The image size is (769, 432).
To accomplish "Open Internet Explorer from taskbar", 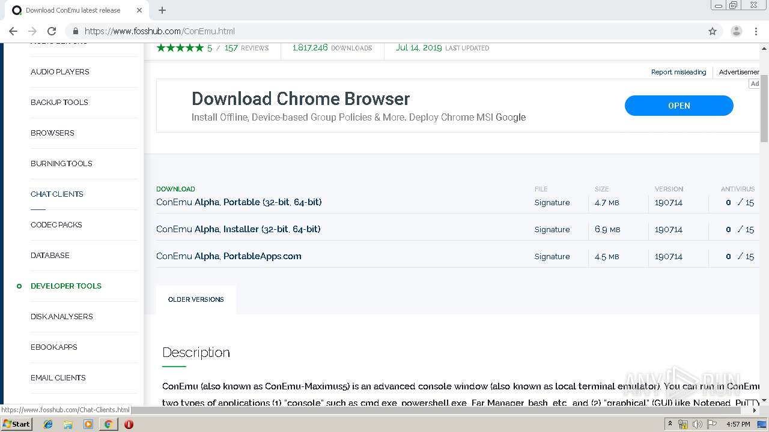I will [x=48, y=424].
